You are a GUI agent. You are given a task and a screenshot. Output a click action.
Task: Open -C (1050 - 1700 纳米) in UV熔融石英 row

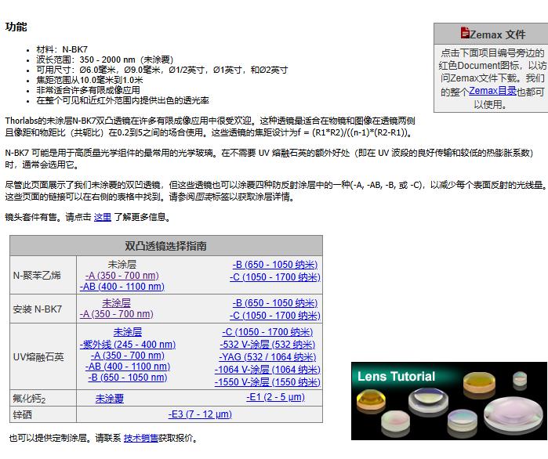(x=267, y=332)
